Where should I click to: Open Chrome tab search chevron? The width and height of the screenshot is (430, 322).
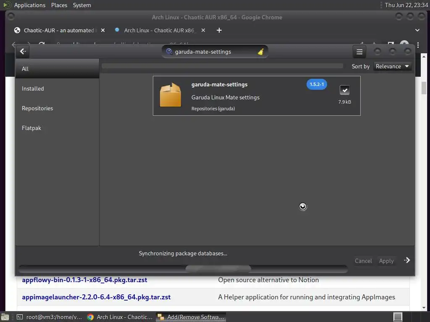click(x=417, y=30)
